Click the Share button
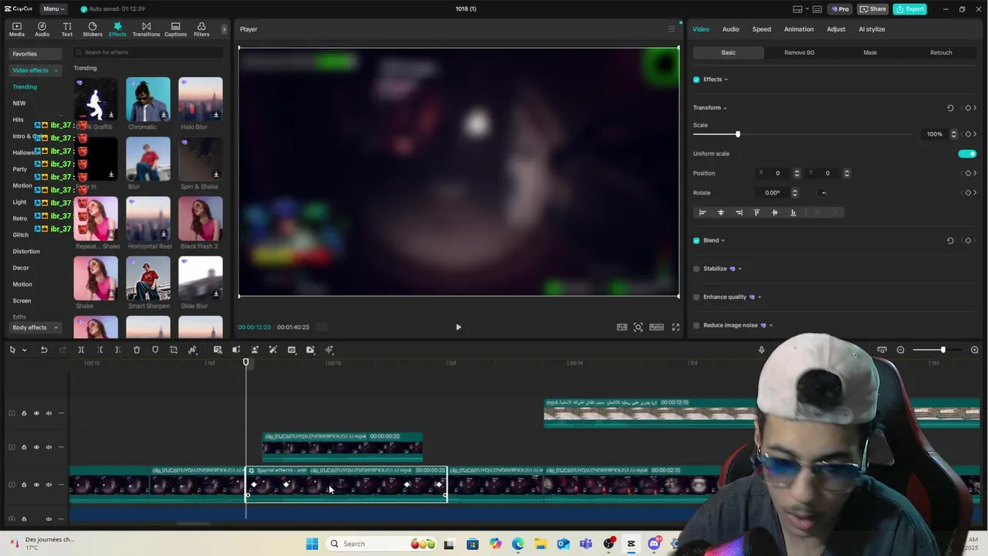Image resolution: width=988 pixels, height=556 pixels. 873,9
